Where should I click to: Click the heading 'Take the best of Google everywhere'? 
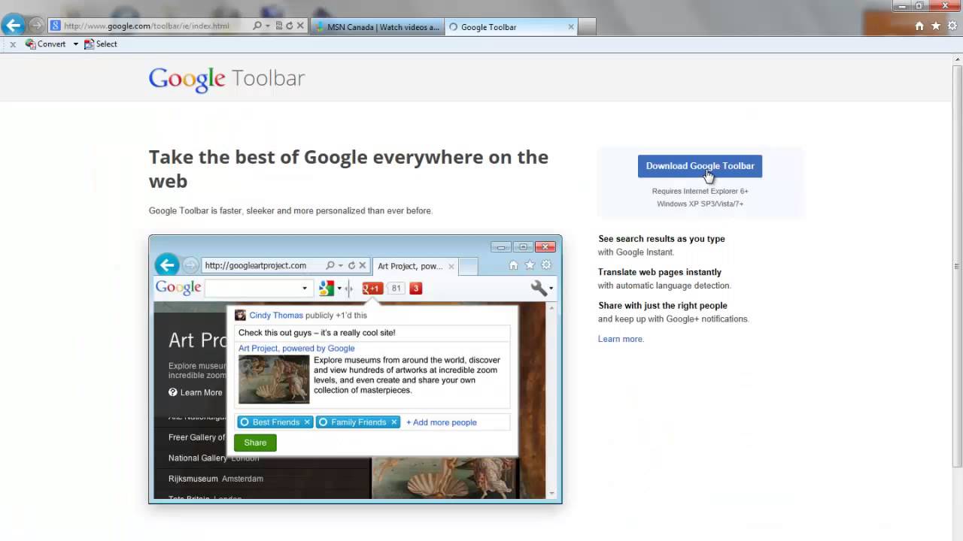click(348, 169)
